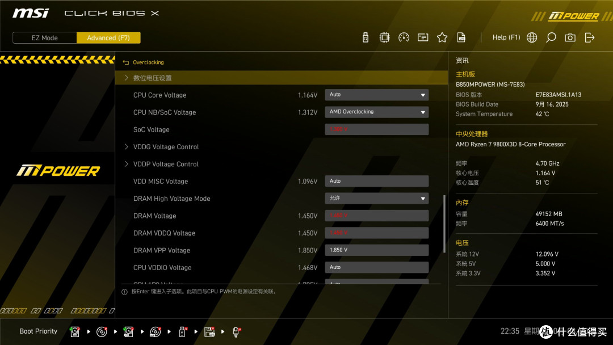Click the SoC Voltage input field

coord(376,129)
